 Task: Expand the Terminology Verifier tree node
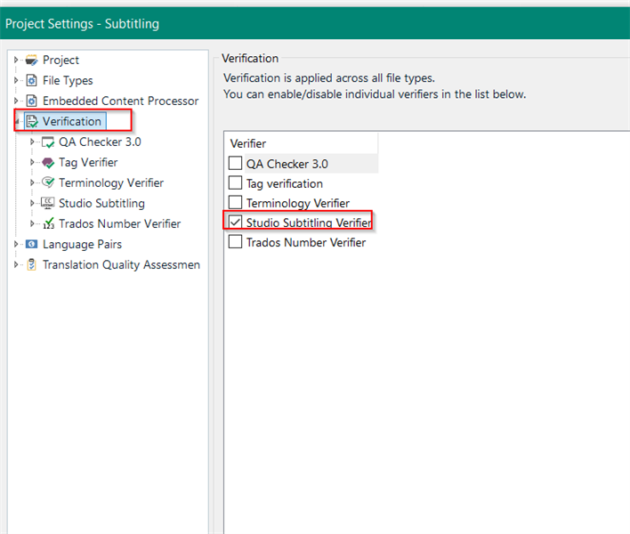32,182
